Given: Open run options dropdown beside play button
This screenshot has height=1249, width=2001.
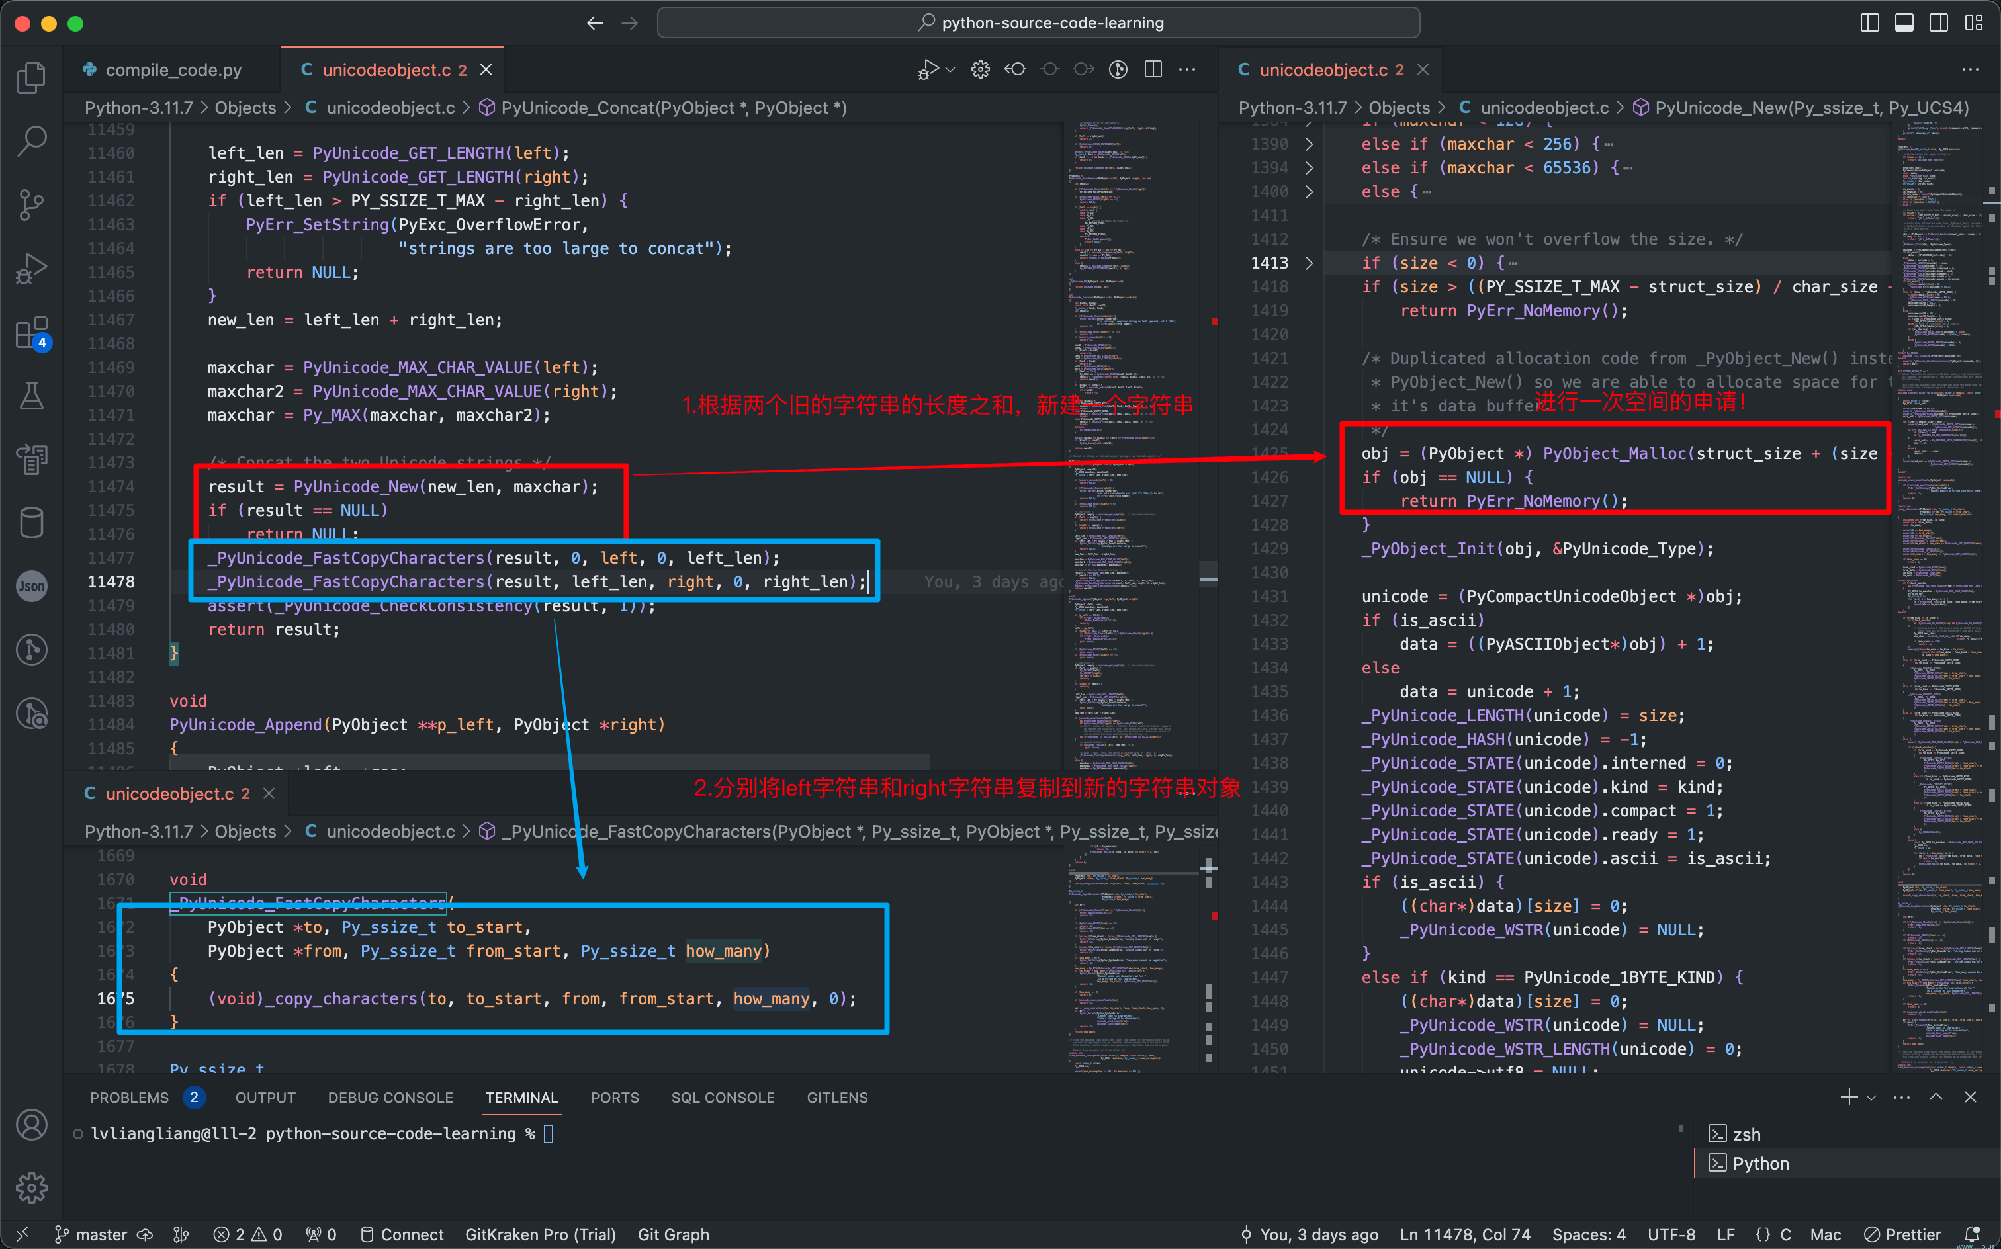Looking at the screenshot, I should coord(950,70).
